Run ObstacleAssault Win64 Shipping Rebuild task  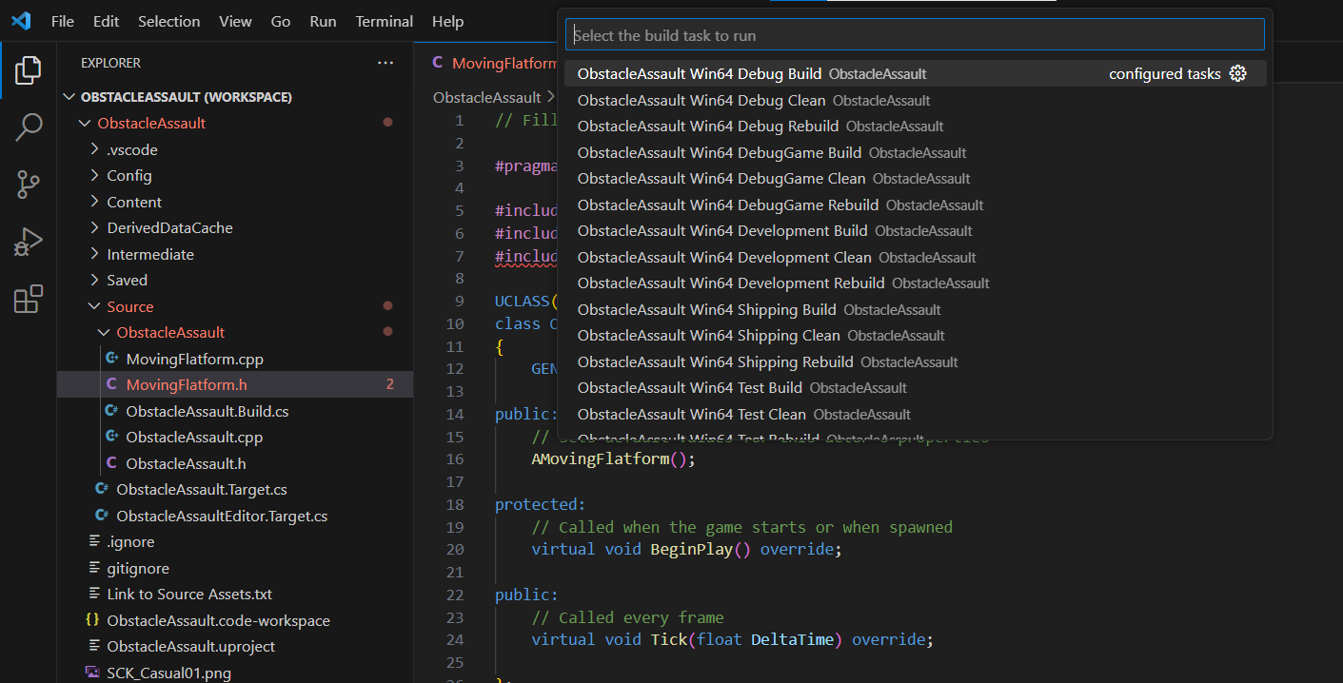tap(915, 361)
